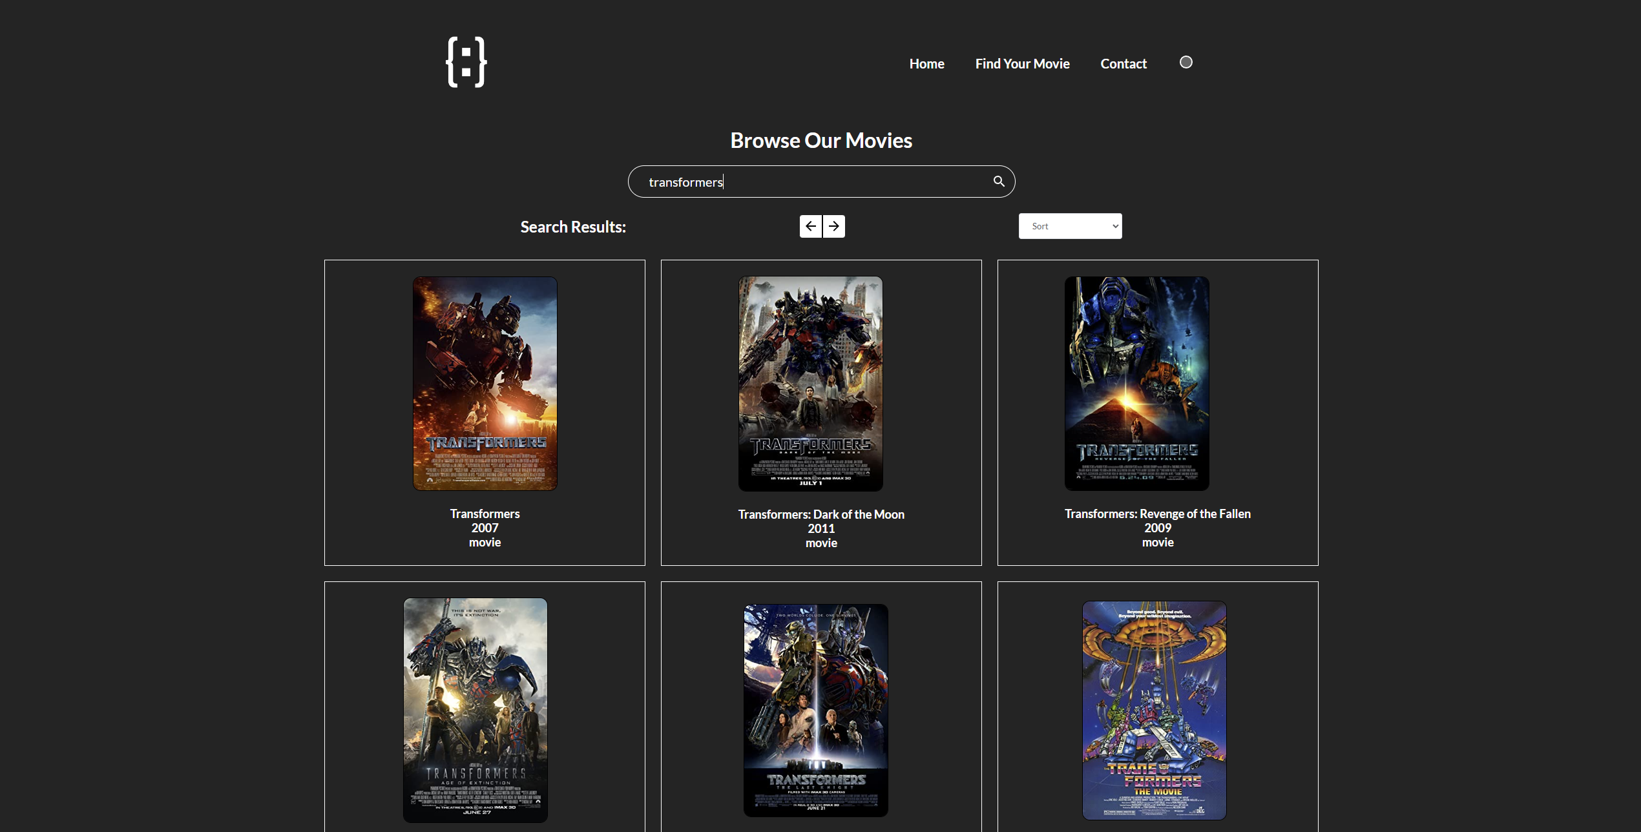
Task: Open the animated Transformers The Movie poster
Action: (x=1154, y=709)
